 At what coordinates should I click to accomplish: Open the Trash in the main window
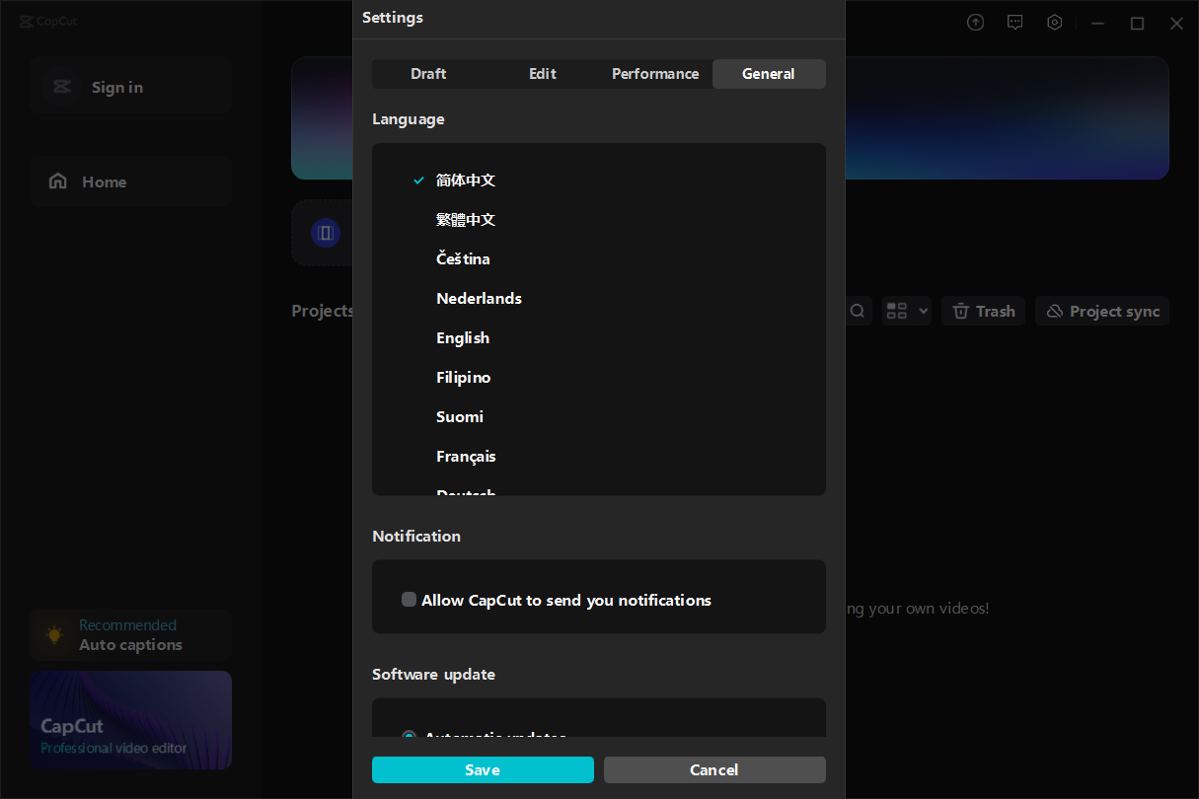click(x=984, y=311)
